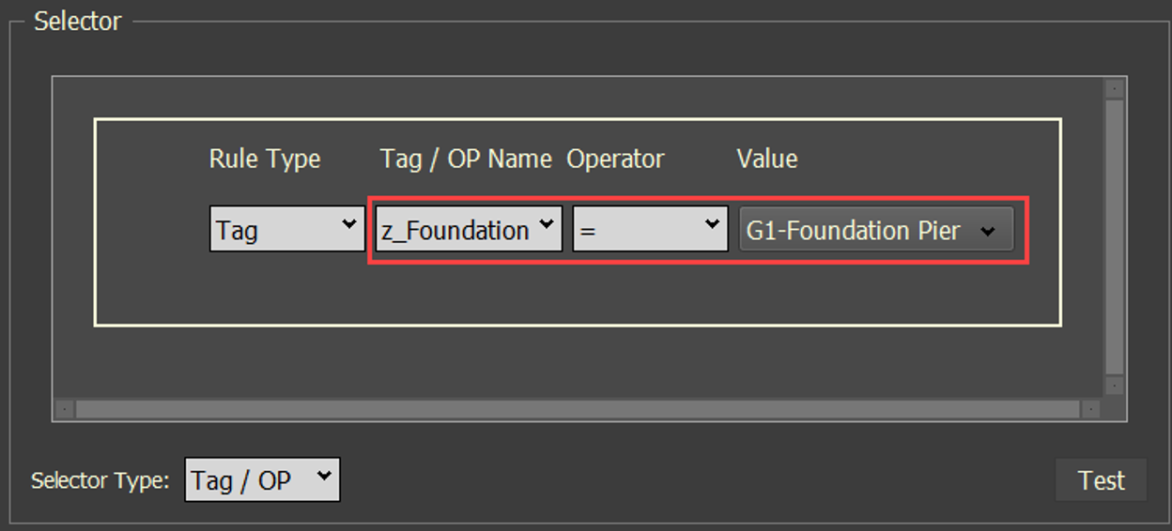Expand the G1-Foundation Pier value dropdown
The width and height of the screenshot is (1172, 531).
875,231
